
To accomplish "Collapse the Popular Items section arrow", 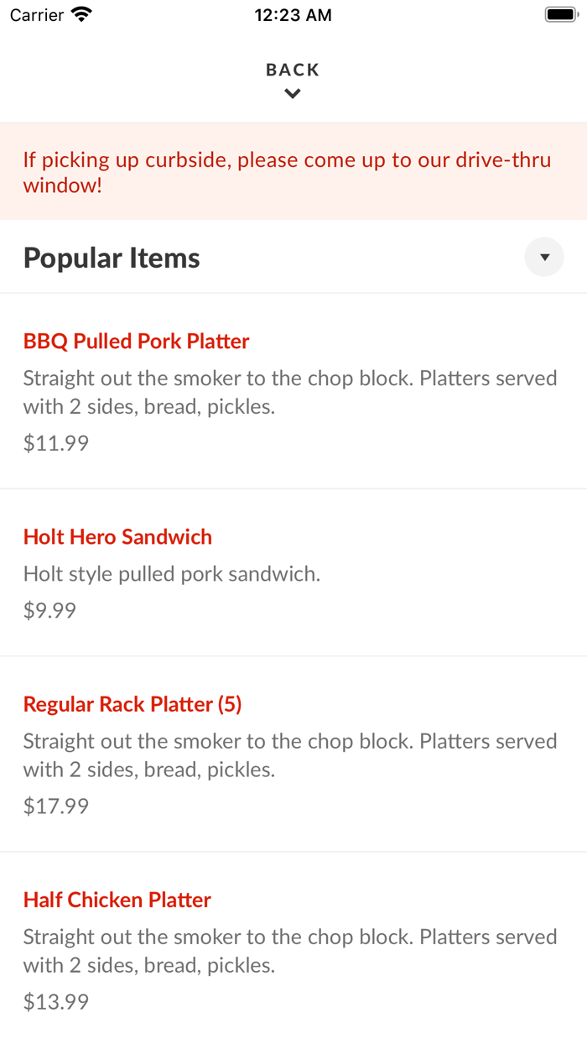I will click(544, 257).
